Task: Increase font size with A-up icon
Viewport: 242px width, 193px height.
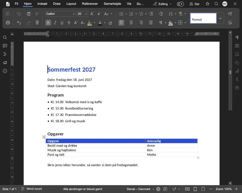Action: coord(92,14)
